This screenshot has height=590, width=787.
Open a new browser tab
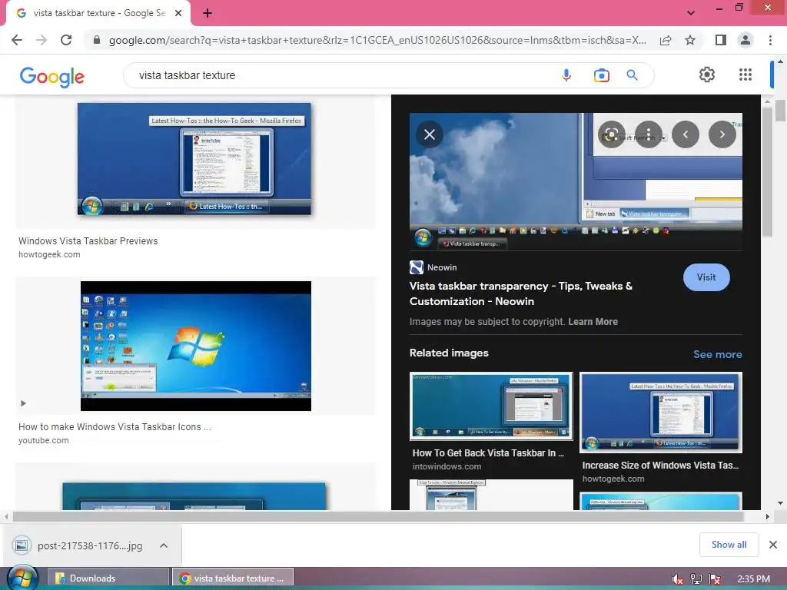208,13
